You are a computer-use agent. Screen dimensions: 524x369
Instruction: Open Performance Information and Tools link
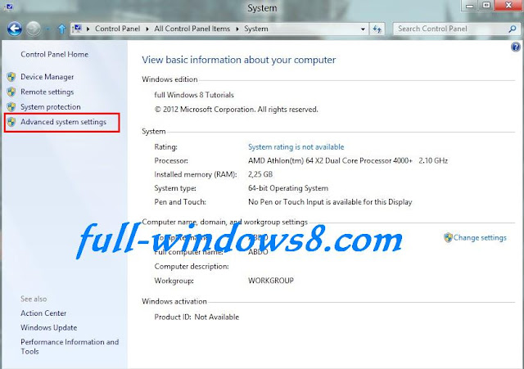[x=70, y=347]
